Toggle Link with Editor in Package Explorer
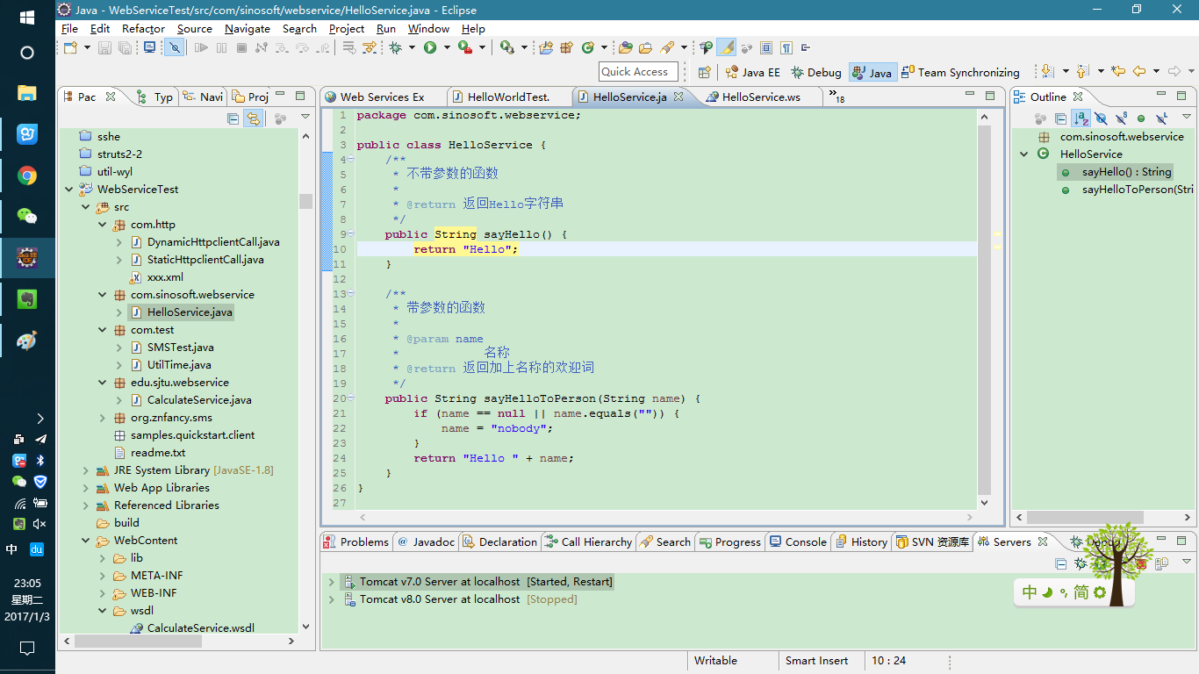The image size is (1199, 674). point(253,118)
